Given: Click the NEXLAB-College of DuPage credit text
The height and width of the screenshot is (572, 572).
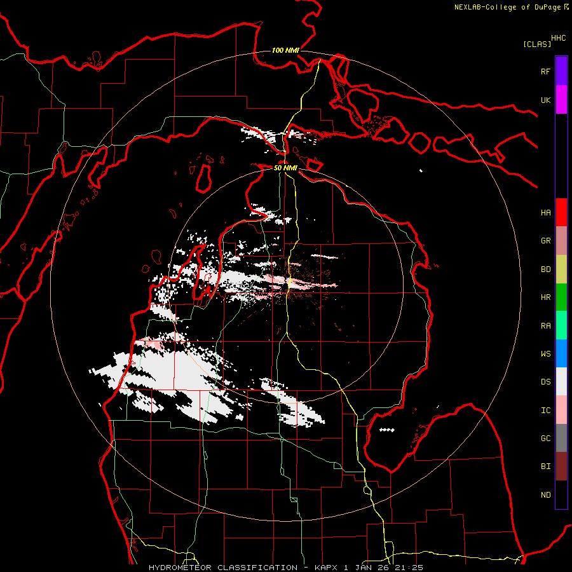Looking at the screenshot, I should pyautogui.click(x=508, y=7).
